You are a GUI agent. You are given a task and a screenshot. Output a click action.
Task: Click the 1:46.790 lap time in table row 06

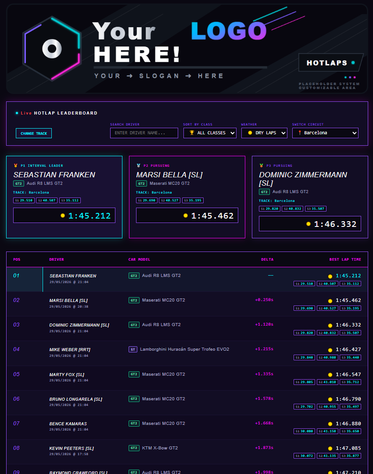point(348,399)
